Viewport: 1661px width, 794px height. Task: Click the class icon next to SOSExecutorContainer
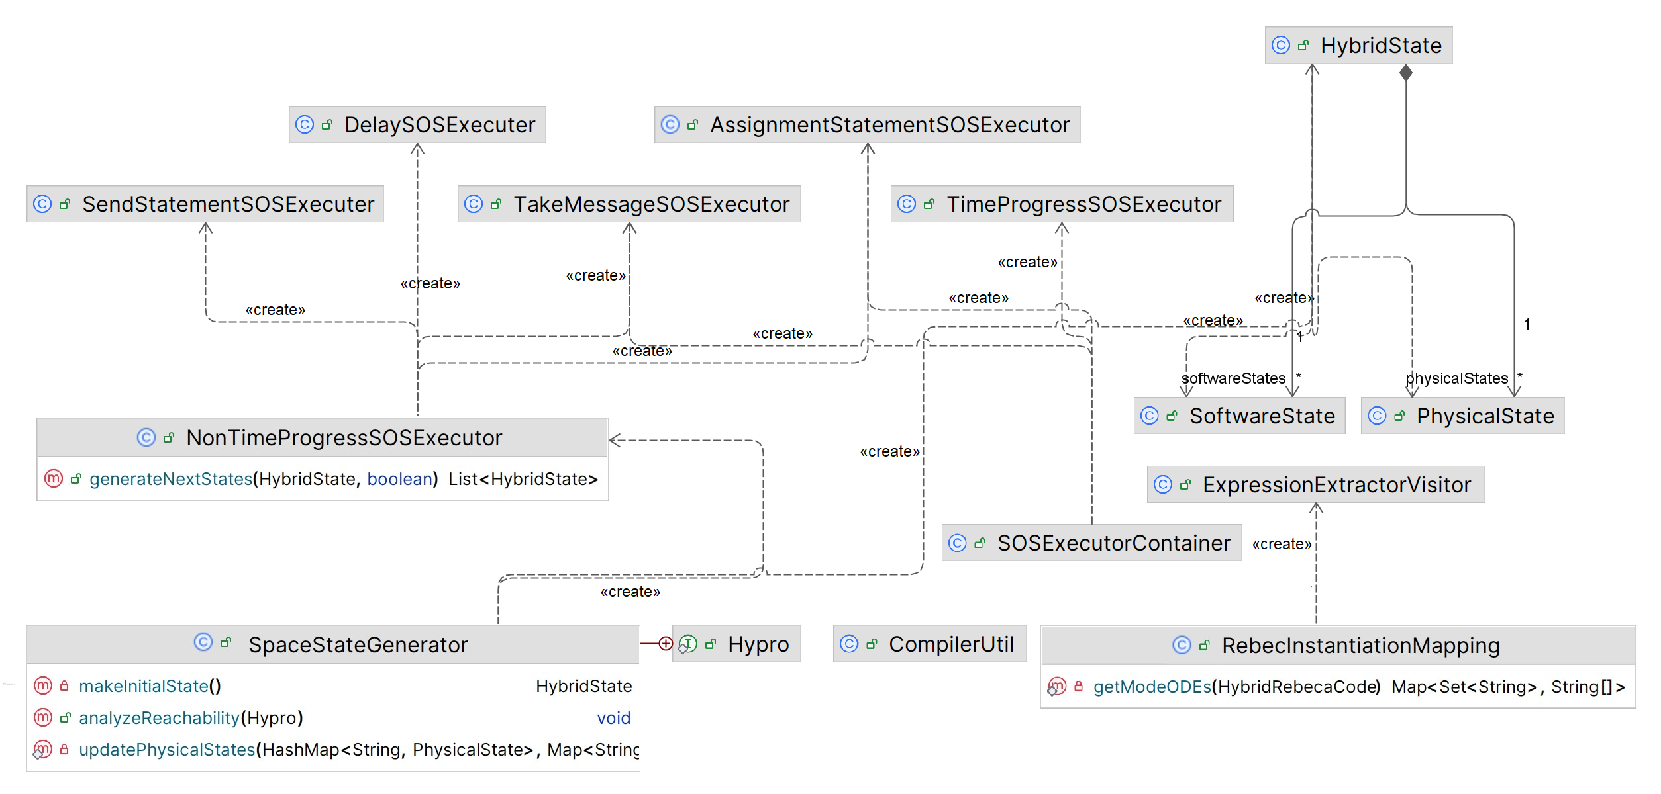tap(958, 543)
